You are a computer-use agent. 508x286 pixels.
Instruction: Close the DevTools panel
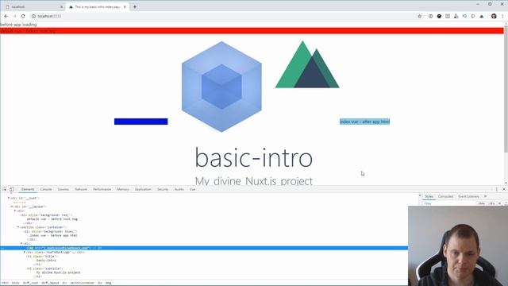coord(504,189)
